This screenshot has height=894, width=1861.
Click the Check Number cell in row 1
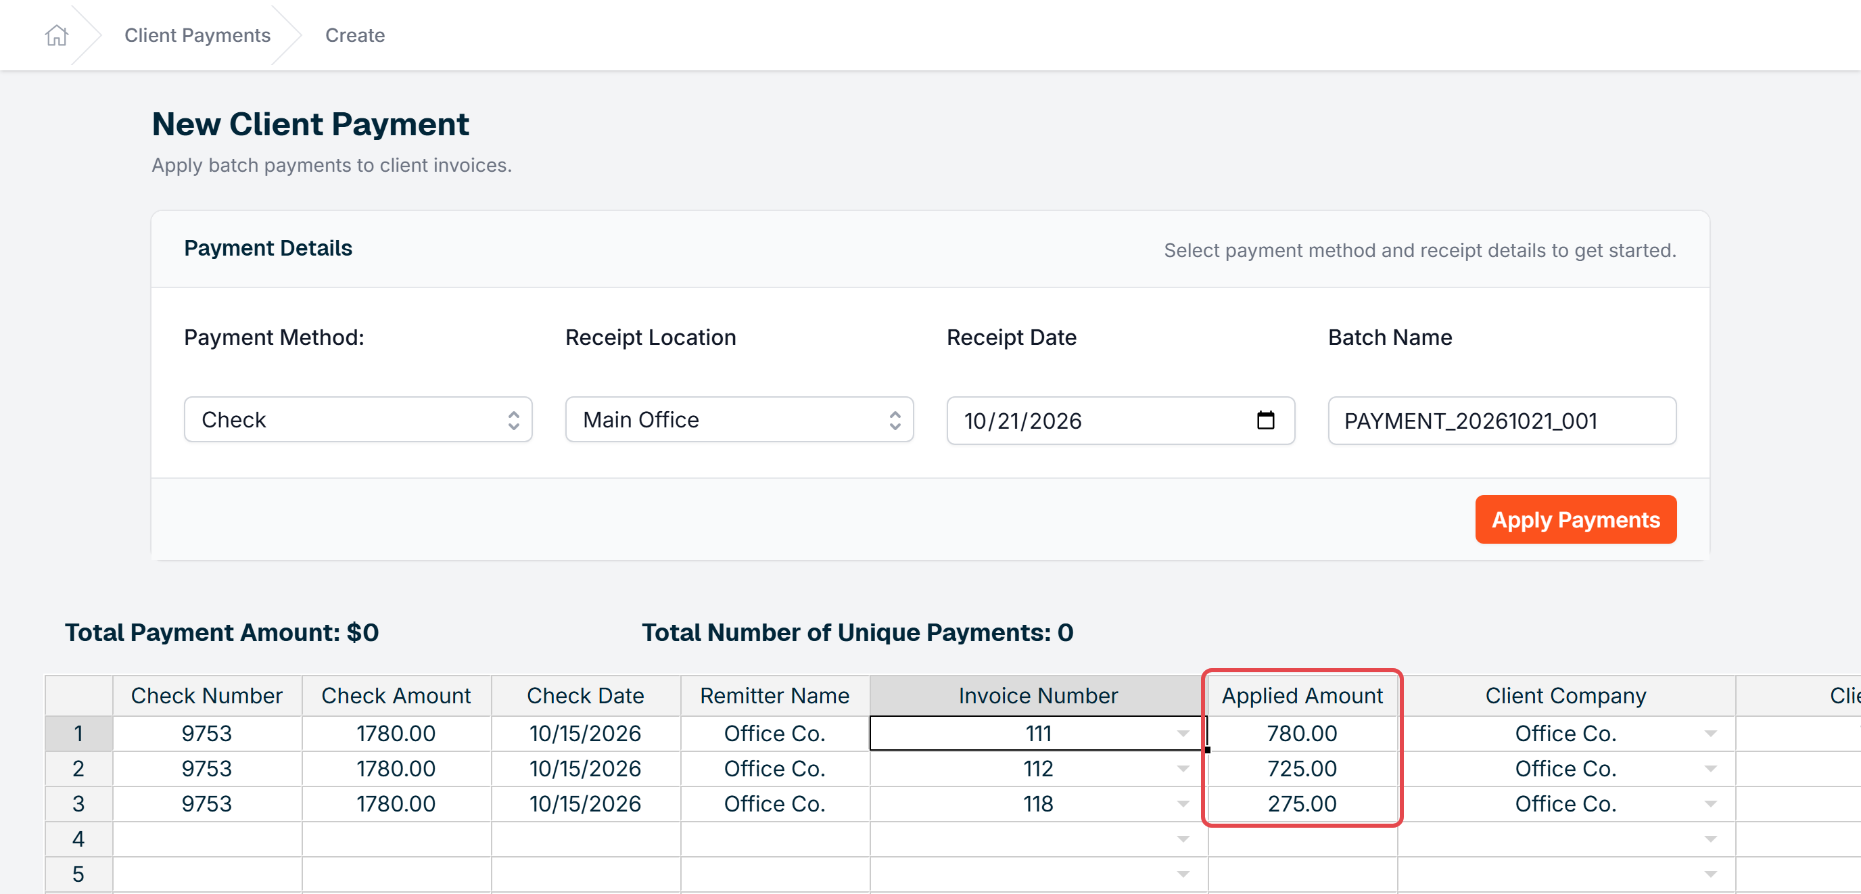tap(208, 734)
